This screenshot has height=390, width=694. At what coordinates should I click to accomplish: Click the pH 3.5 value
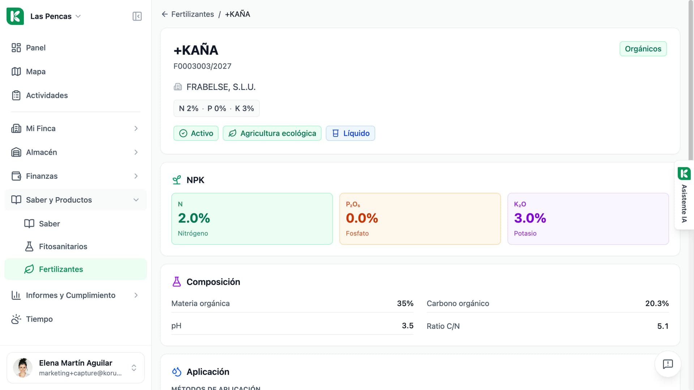[x=408, y=326]
